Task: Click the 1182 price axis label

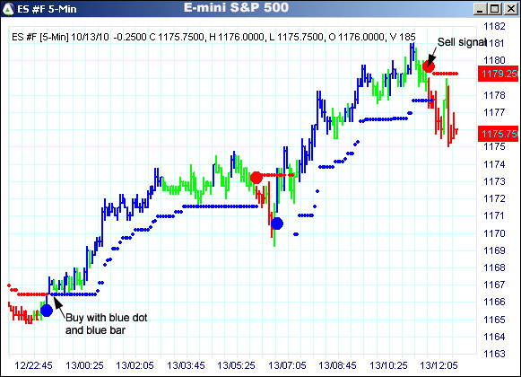Action: point(494,26)
